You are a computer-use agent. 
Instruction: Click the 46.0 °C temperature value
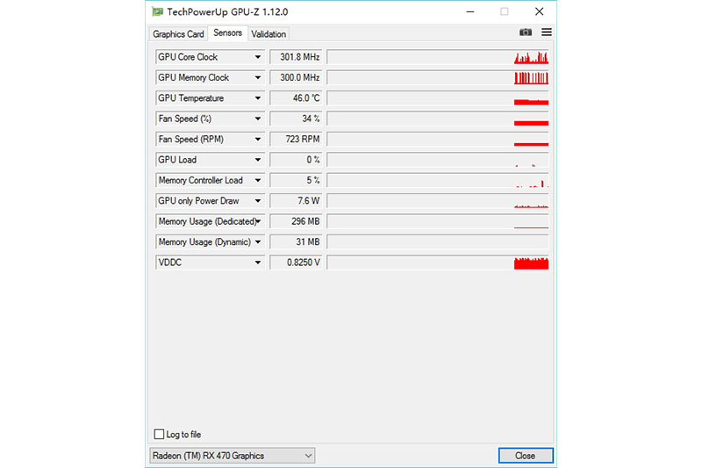click(x=296, y=98)
